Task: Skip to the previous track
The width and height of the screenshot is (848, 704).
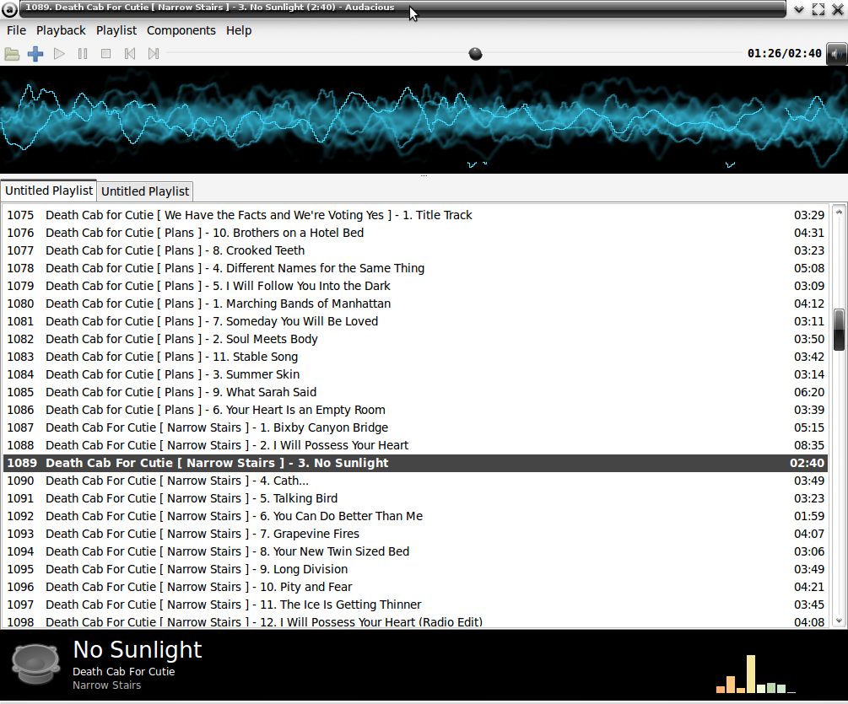Action: 130,54
